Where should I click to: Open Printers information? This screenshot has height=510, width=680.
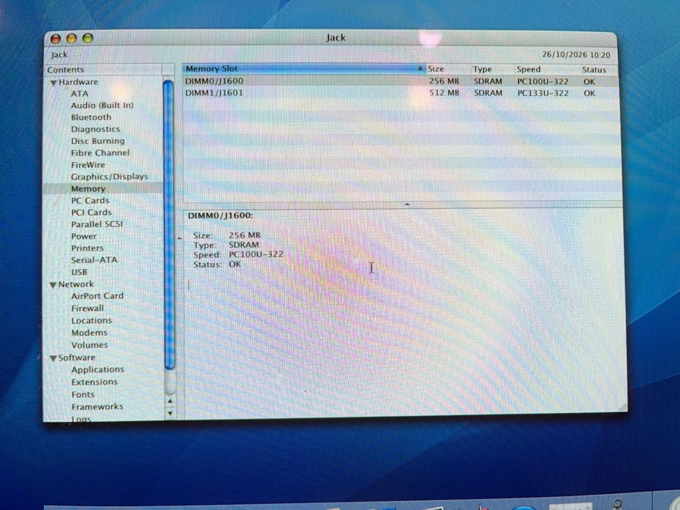click(x=87, y=248)
